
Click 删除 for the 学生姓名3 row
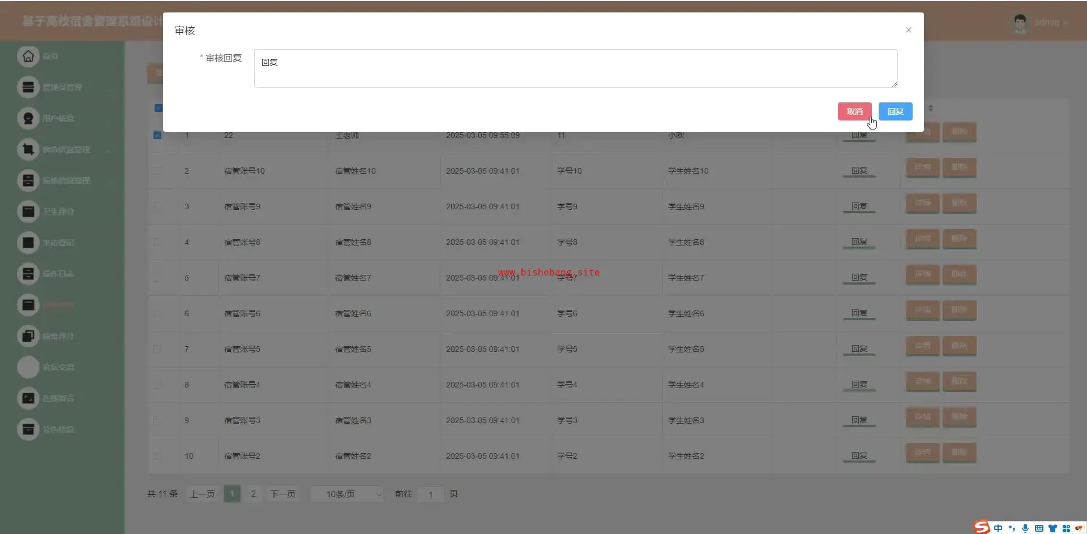tap(959, 417)
